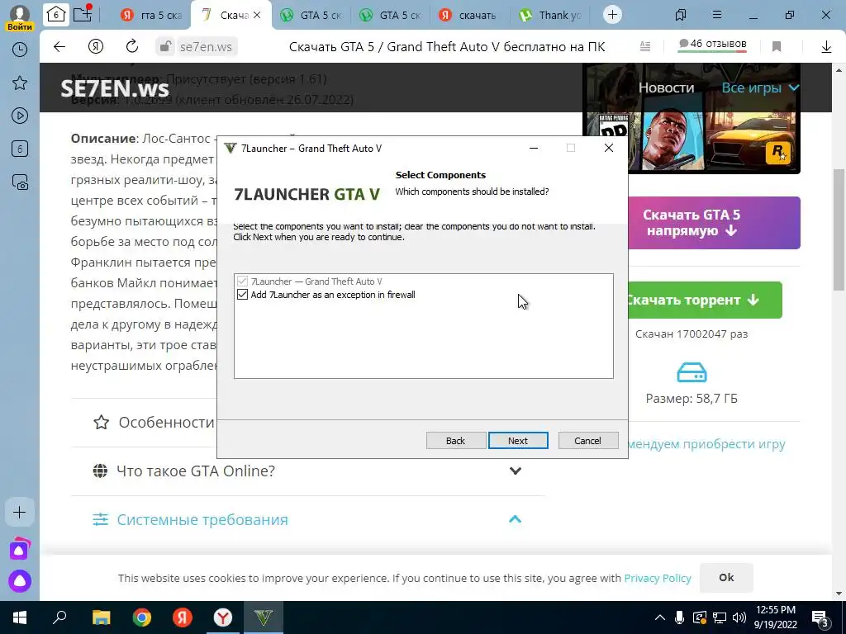This screenshot has height=634, width=846.
Task: Click the new tab group icon with red dot
Action: click(83, 14)
